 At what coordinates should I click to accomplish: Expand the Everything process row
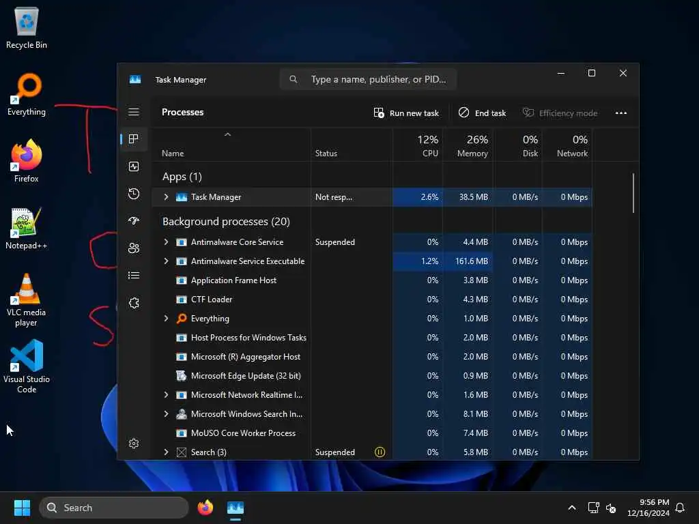point(167,319)
